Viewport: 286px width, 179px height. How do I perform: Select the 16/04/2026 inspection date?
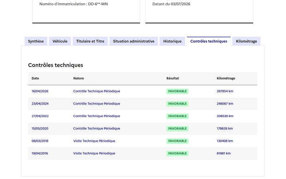pyautogui.click(x=40, y=91)
